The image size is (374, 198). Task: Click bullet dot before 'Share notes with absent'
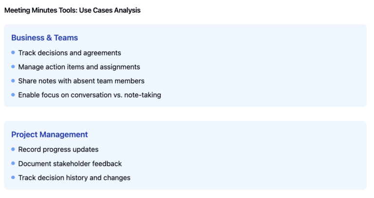point(13,81)
